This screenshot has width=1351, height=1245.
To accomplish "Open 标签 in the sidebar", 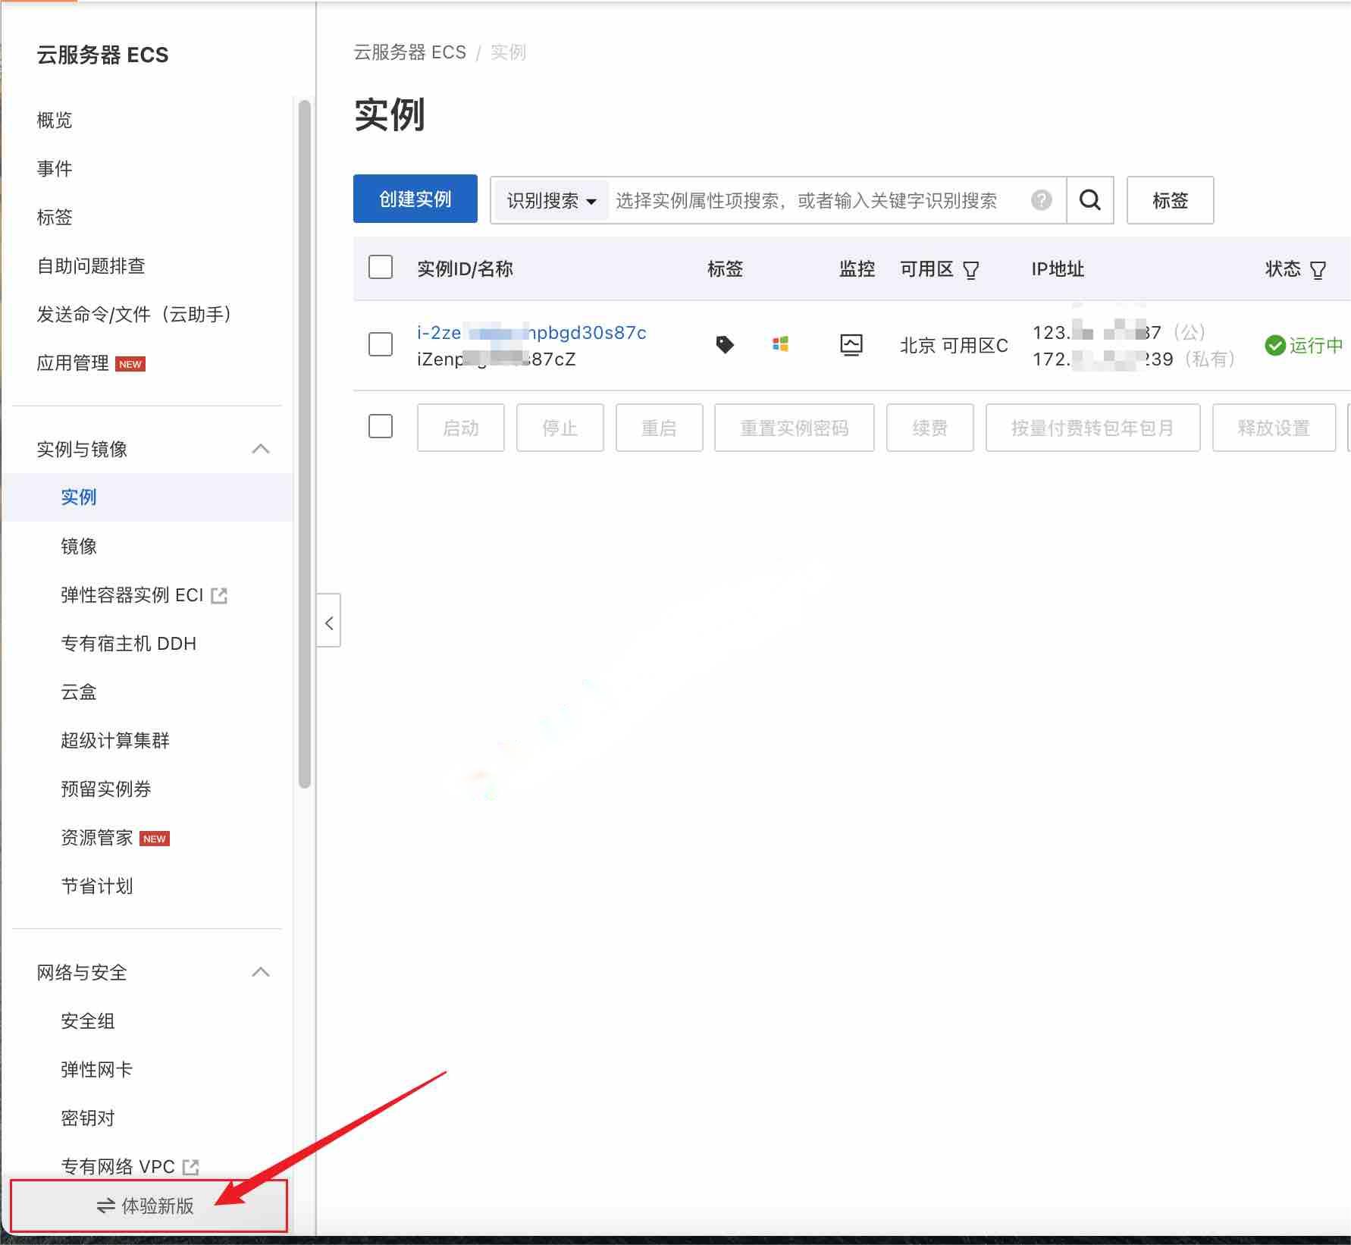I will tap(55, 217).
